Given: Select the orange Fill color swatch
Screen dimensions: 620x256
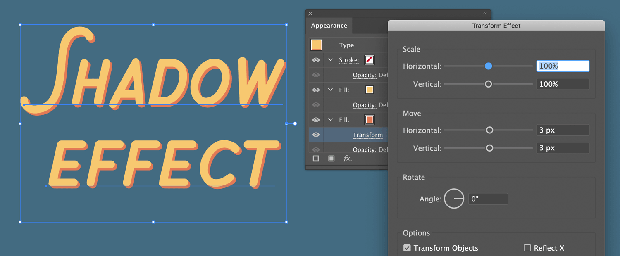Looking at the screenshot, I should click(x=369, y=119).
